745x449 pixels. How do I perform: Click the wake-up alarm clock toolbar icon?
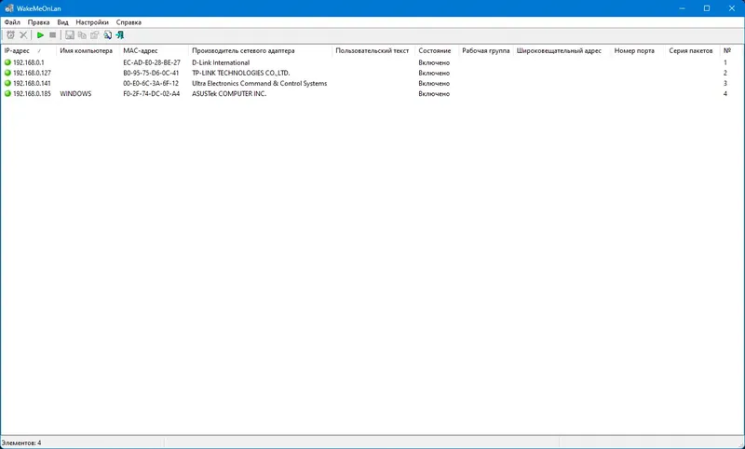pyautogui.click(x=10, y=35)
